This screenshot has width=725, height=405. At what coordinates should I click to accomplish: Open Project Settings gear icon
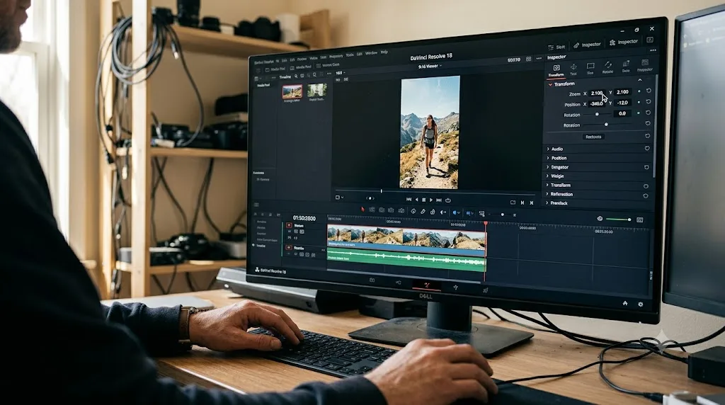(640, 304)
